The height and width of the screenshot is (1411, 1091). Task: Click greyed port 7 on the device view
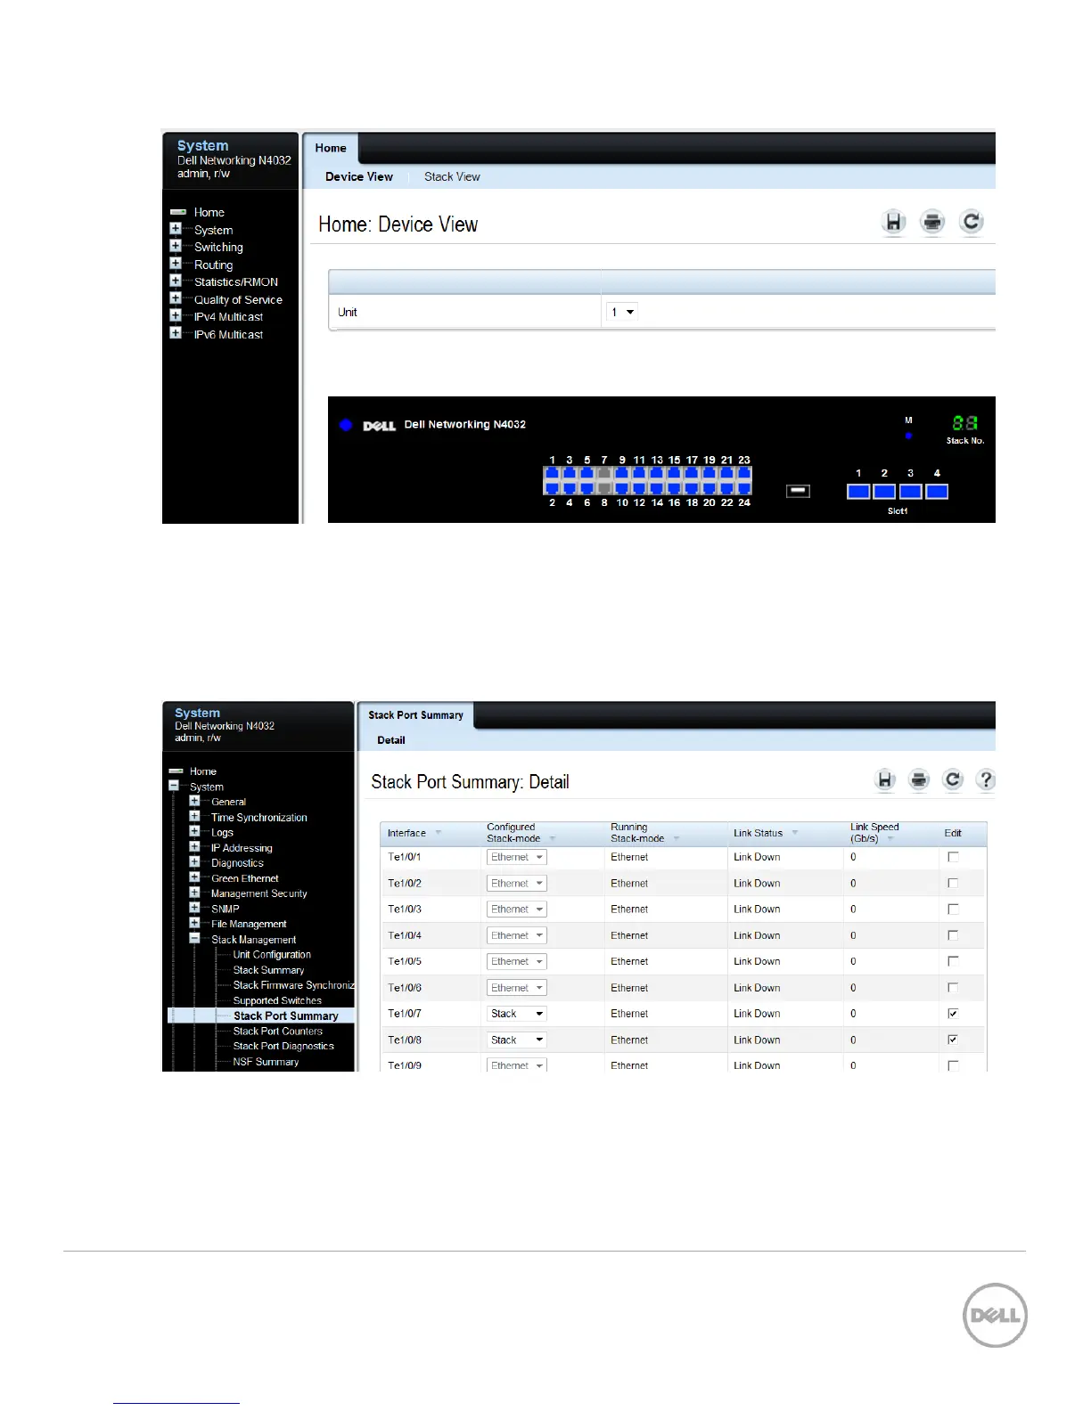click(x=604, y=474)
